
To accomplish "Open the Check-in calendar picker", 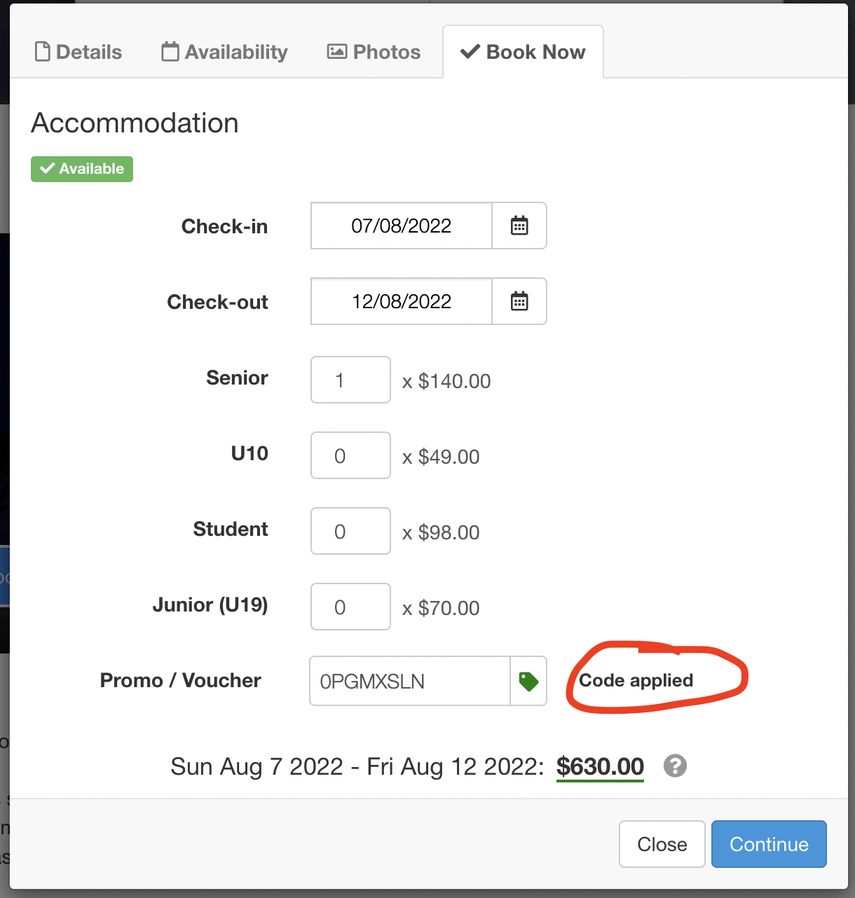I will (519, 226).
